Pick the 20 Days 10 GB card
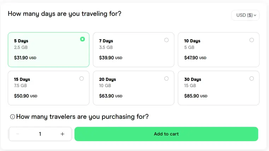 [134, 88]
